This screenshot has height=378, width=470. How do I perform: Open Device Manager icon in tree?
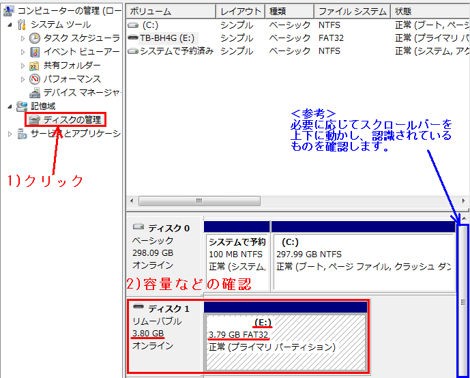coord(35,93)
